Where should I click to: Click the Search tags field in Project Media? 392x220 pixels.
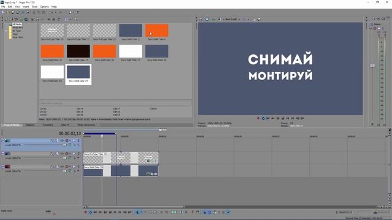tap(116, 103)
